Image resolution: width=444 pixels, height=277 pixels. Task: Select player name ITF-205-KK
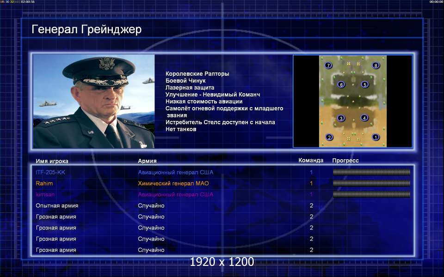(50, 172)
